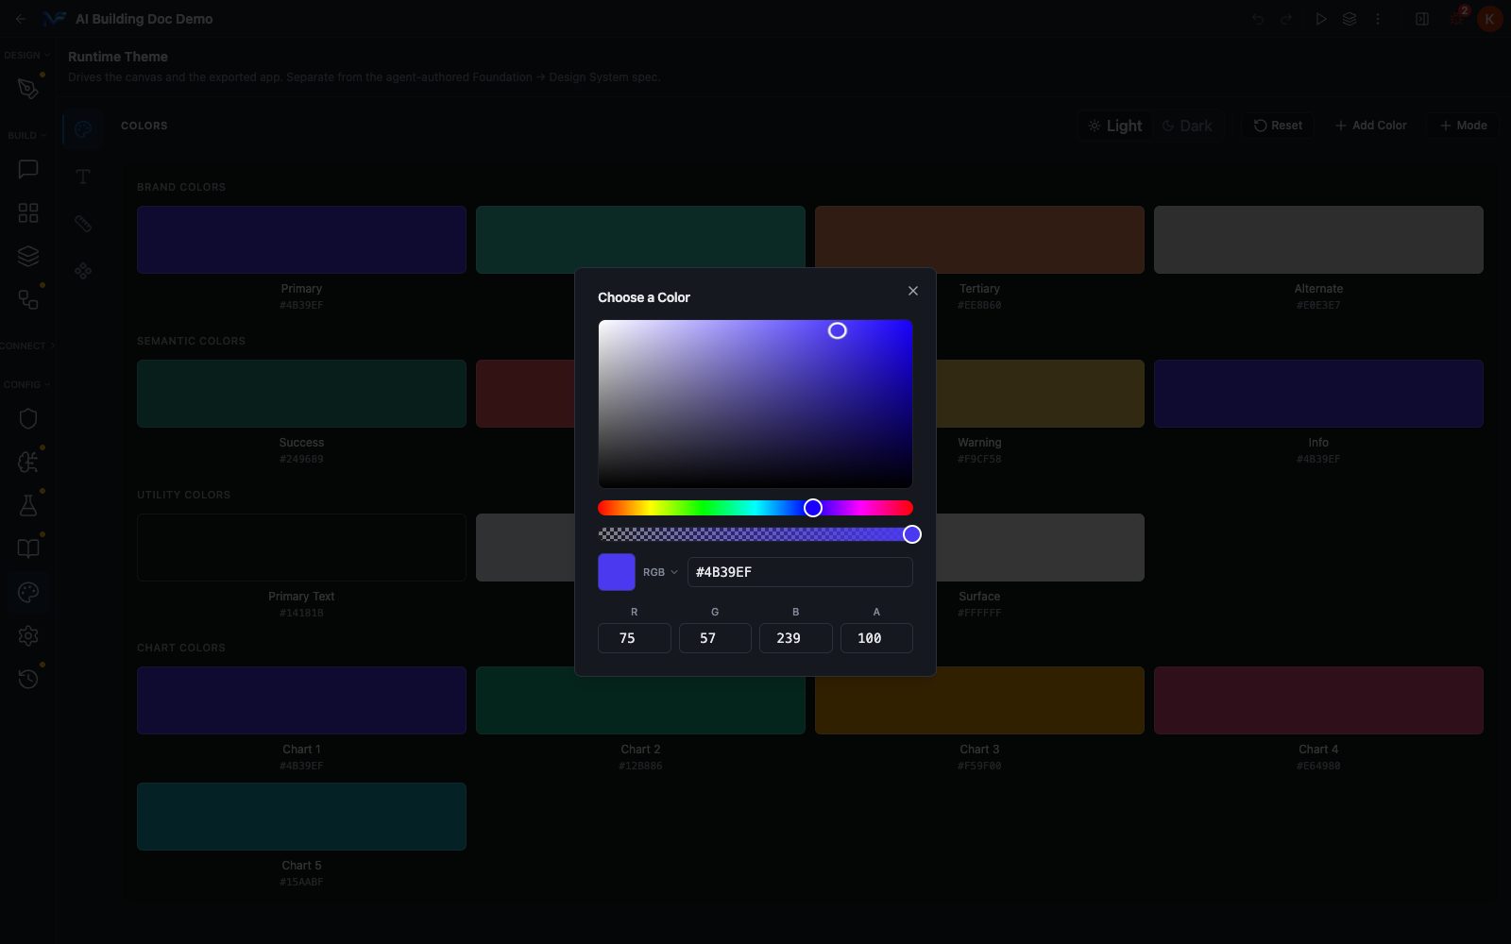Select the Info semantic color swatch
This screenshot has height=944, width=1511.
point(1318,394)
